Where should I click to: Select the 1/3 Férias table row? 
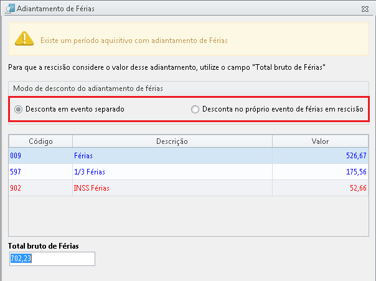coord(189,172)
